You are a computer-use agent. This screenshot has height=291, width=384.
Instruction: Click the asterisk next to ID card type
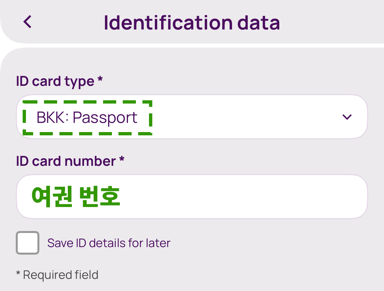pyautogui.click(x=100, y=80)
